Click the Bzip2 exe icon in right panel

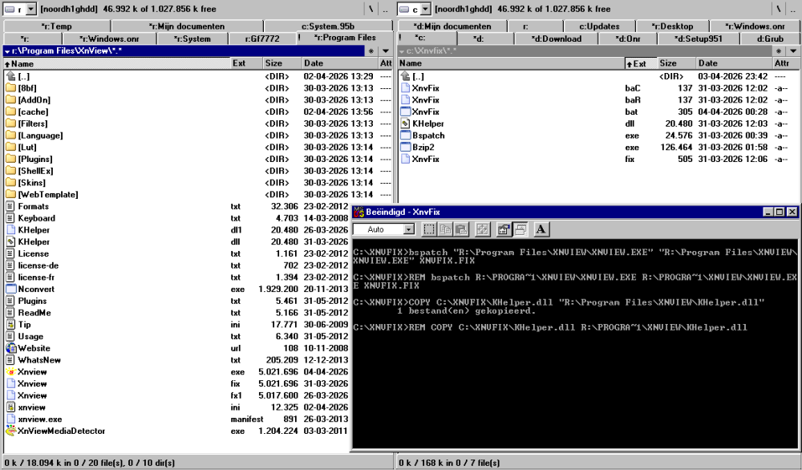pos(406,148)
